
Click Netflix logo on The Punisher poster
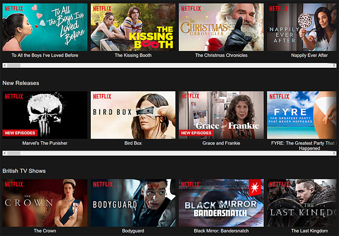(14, 96)
